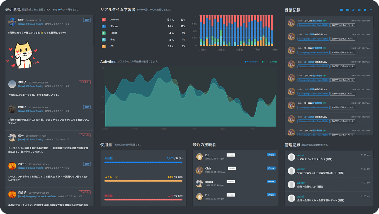
Task: Open Ssangyong Leaders Round Table link under 百合子
Action: coord(37,196)
